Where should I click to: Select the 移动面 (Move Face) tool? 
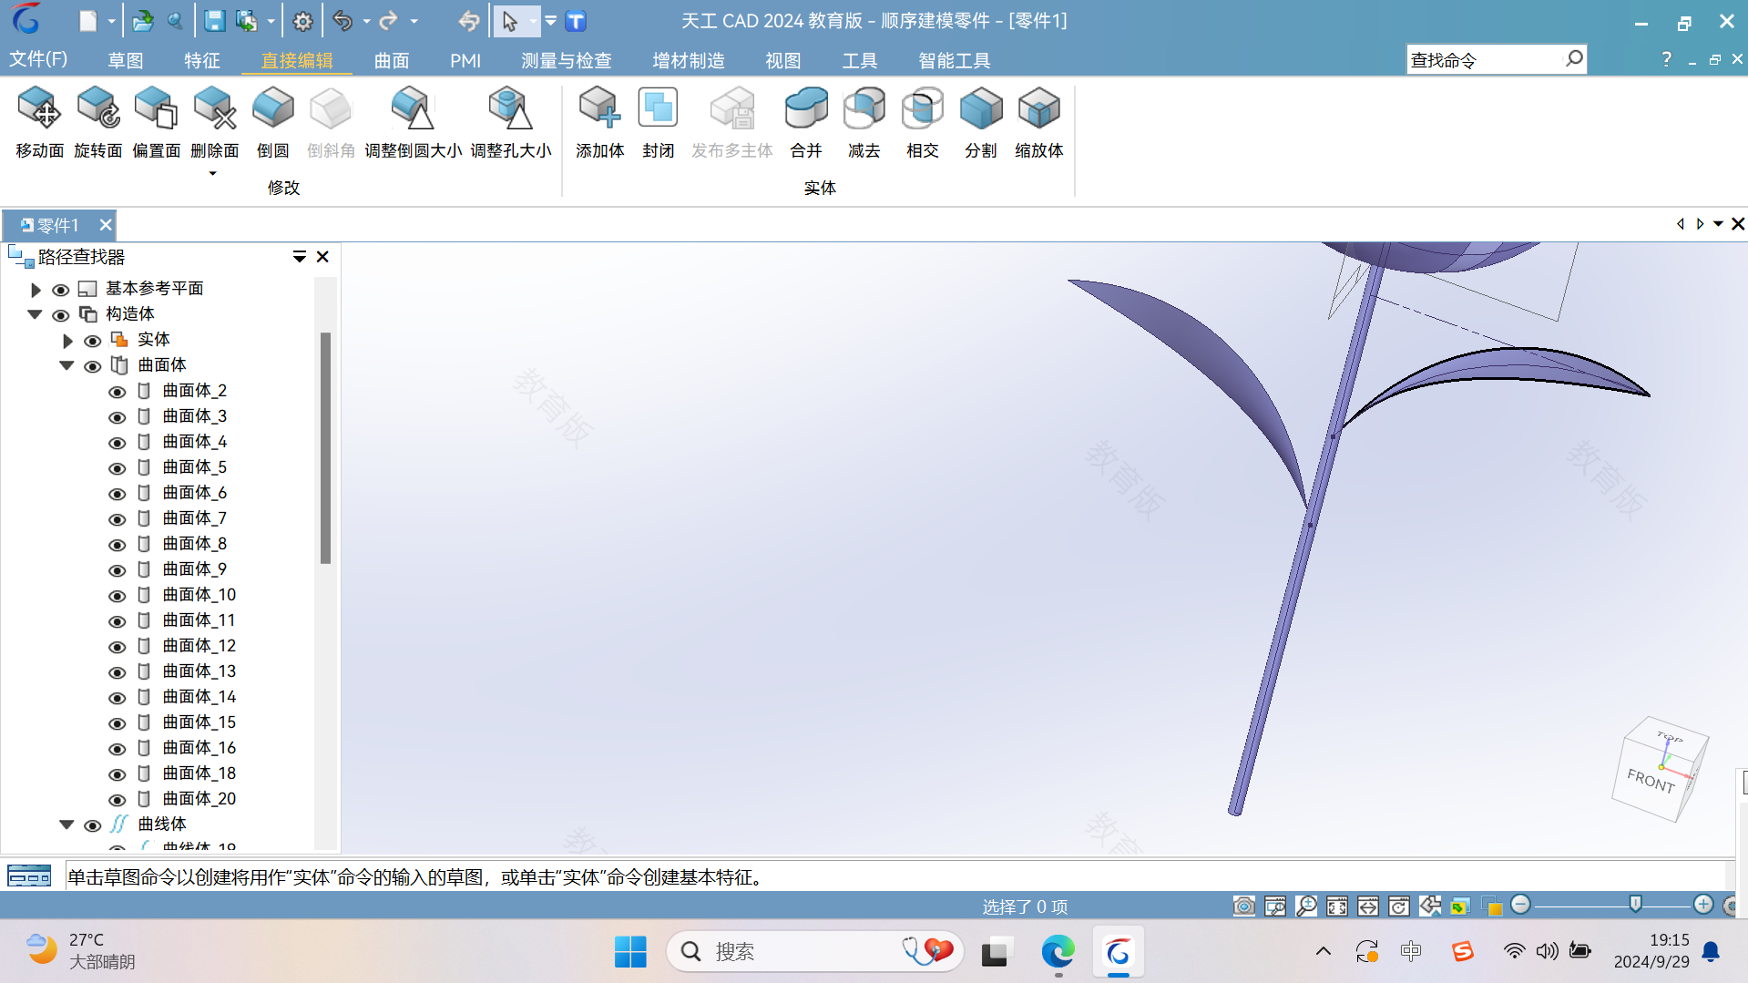[39, 123]
